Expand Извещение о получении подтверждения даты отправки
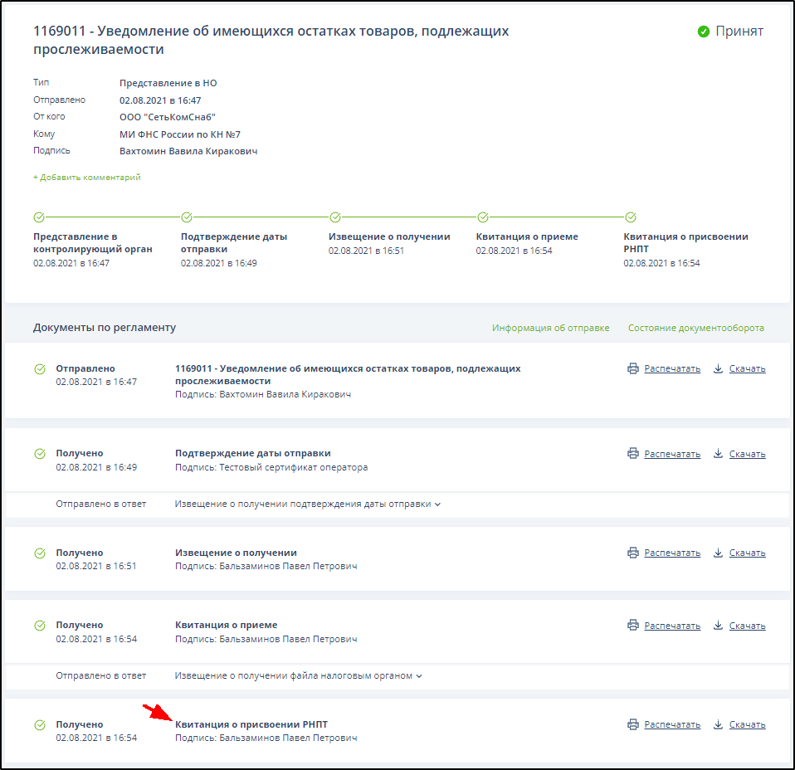Image resolution: width=795 pixels, height=770 pixels. pos(307,504)
